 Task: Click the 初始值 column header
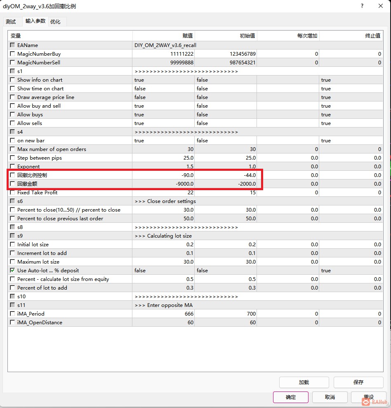tap(226, 35)
